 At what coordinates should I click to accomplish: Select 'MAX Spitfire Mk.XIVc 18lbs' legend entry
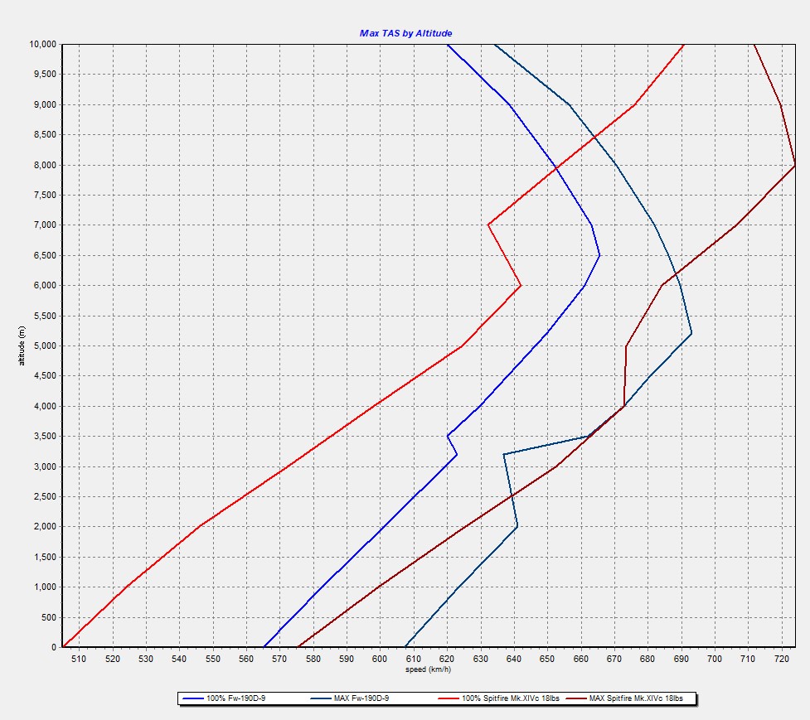coord(624,698)
